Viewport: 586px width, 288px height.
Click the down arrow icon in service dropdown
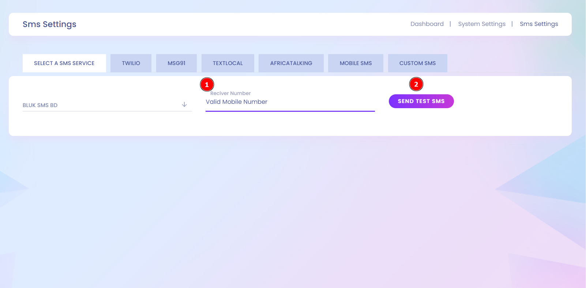pos(184,105)
